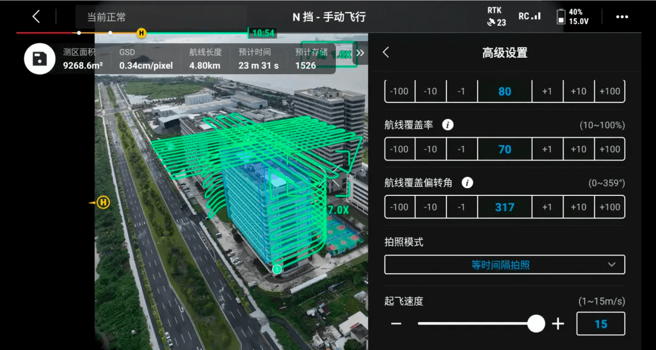
Task: Open the 拍照模式 dropdown showing 等时间隔拍照
Action: coord(505,264)
